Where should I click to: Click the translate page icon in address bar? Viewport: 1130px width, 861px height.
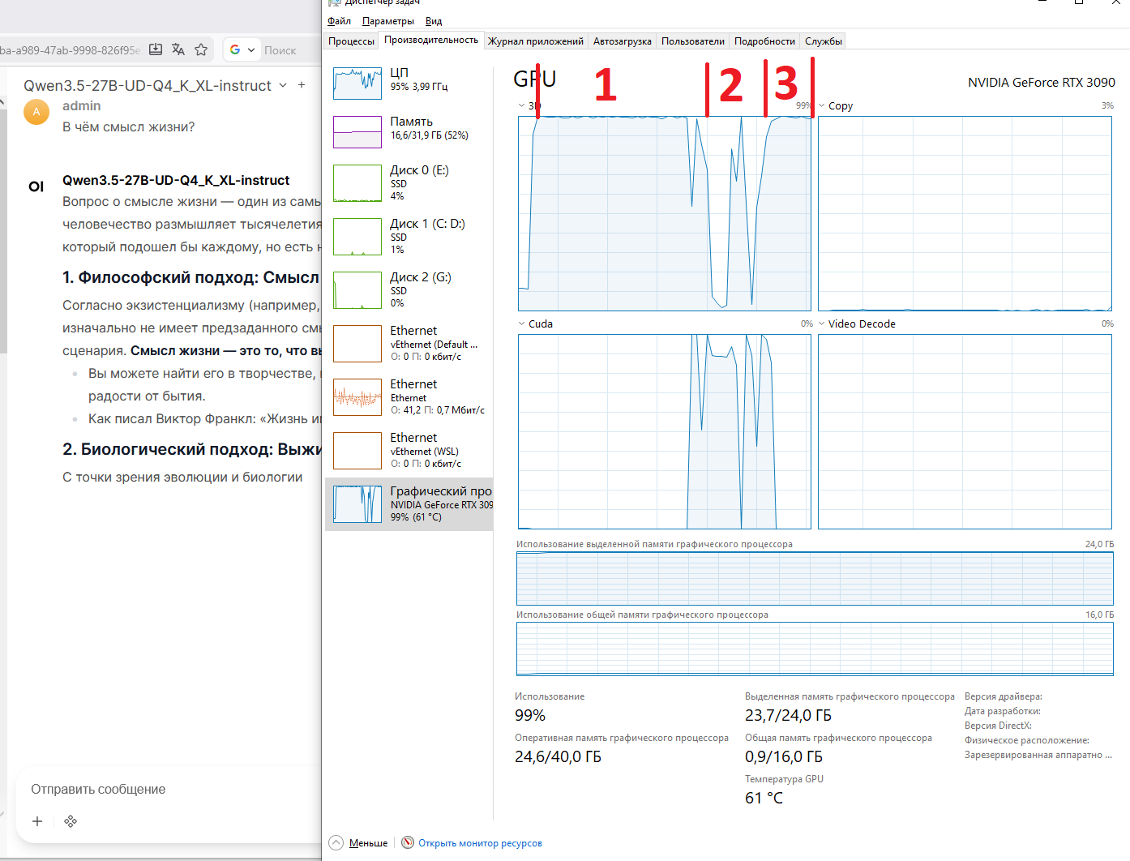pos(178,49)
